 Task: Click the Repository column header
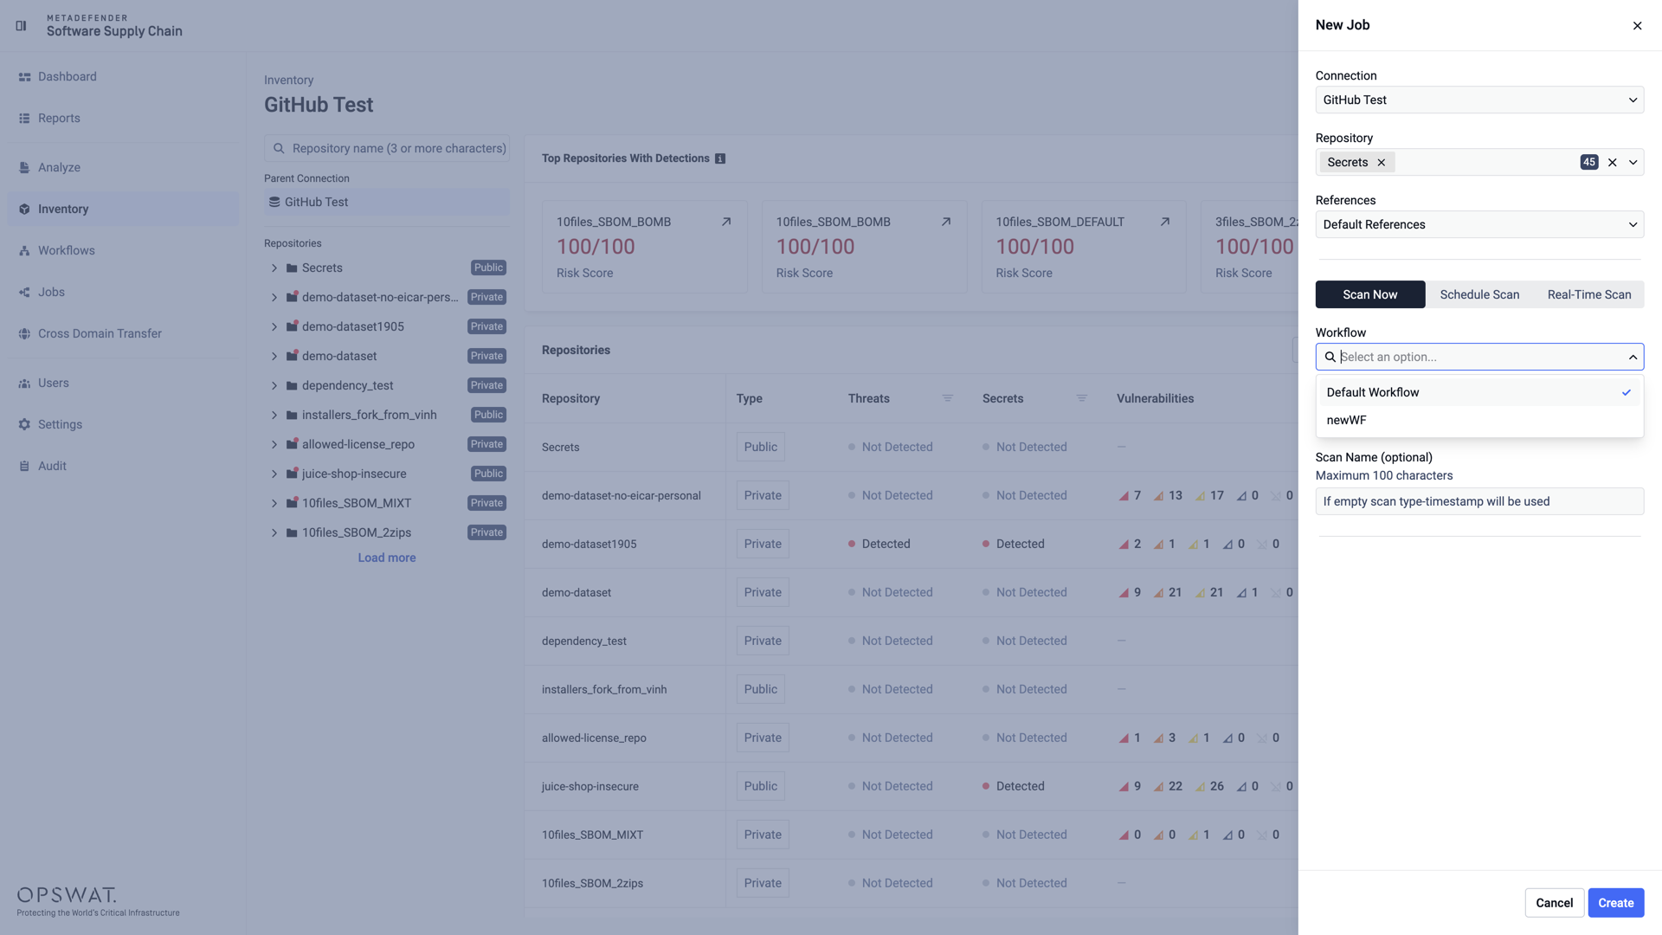pyautogui.click(x=570, y=399)
